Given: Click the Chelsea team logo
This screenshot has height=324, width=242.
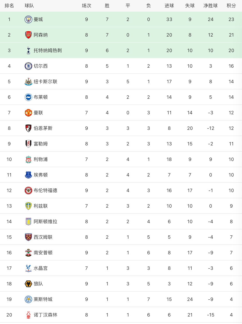Looking at the screenshot, I should (x=28, y=66).
